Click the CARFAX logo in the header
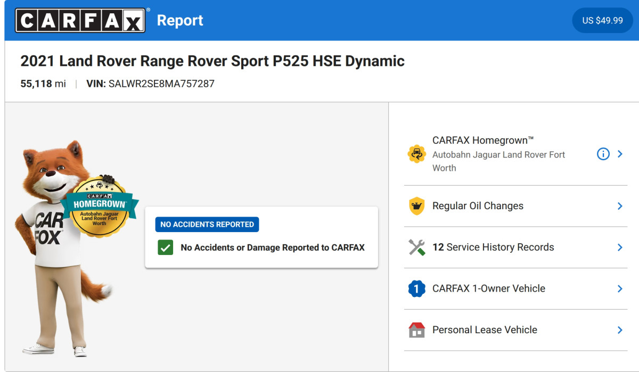 point(80,20)
